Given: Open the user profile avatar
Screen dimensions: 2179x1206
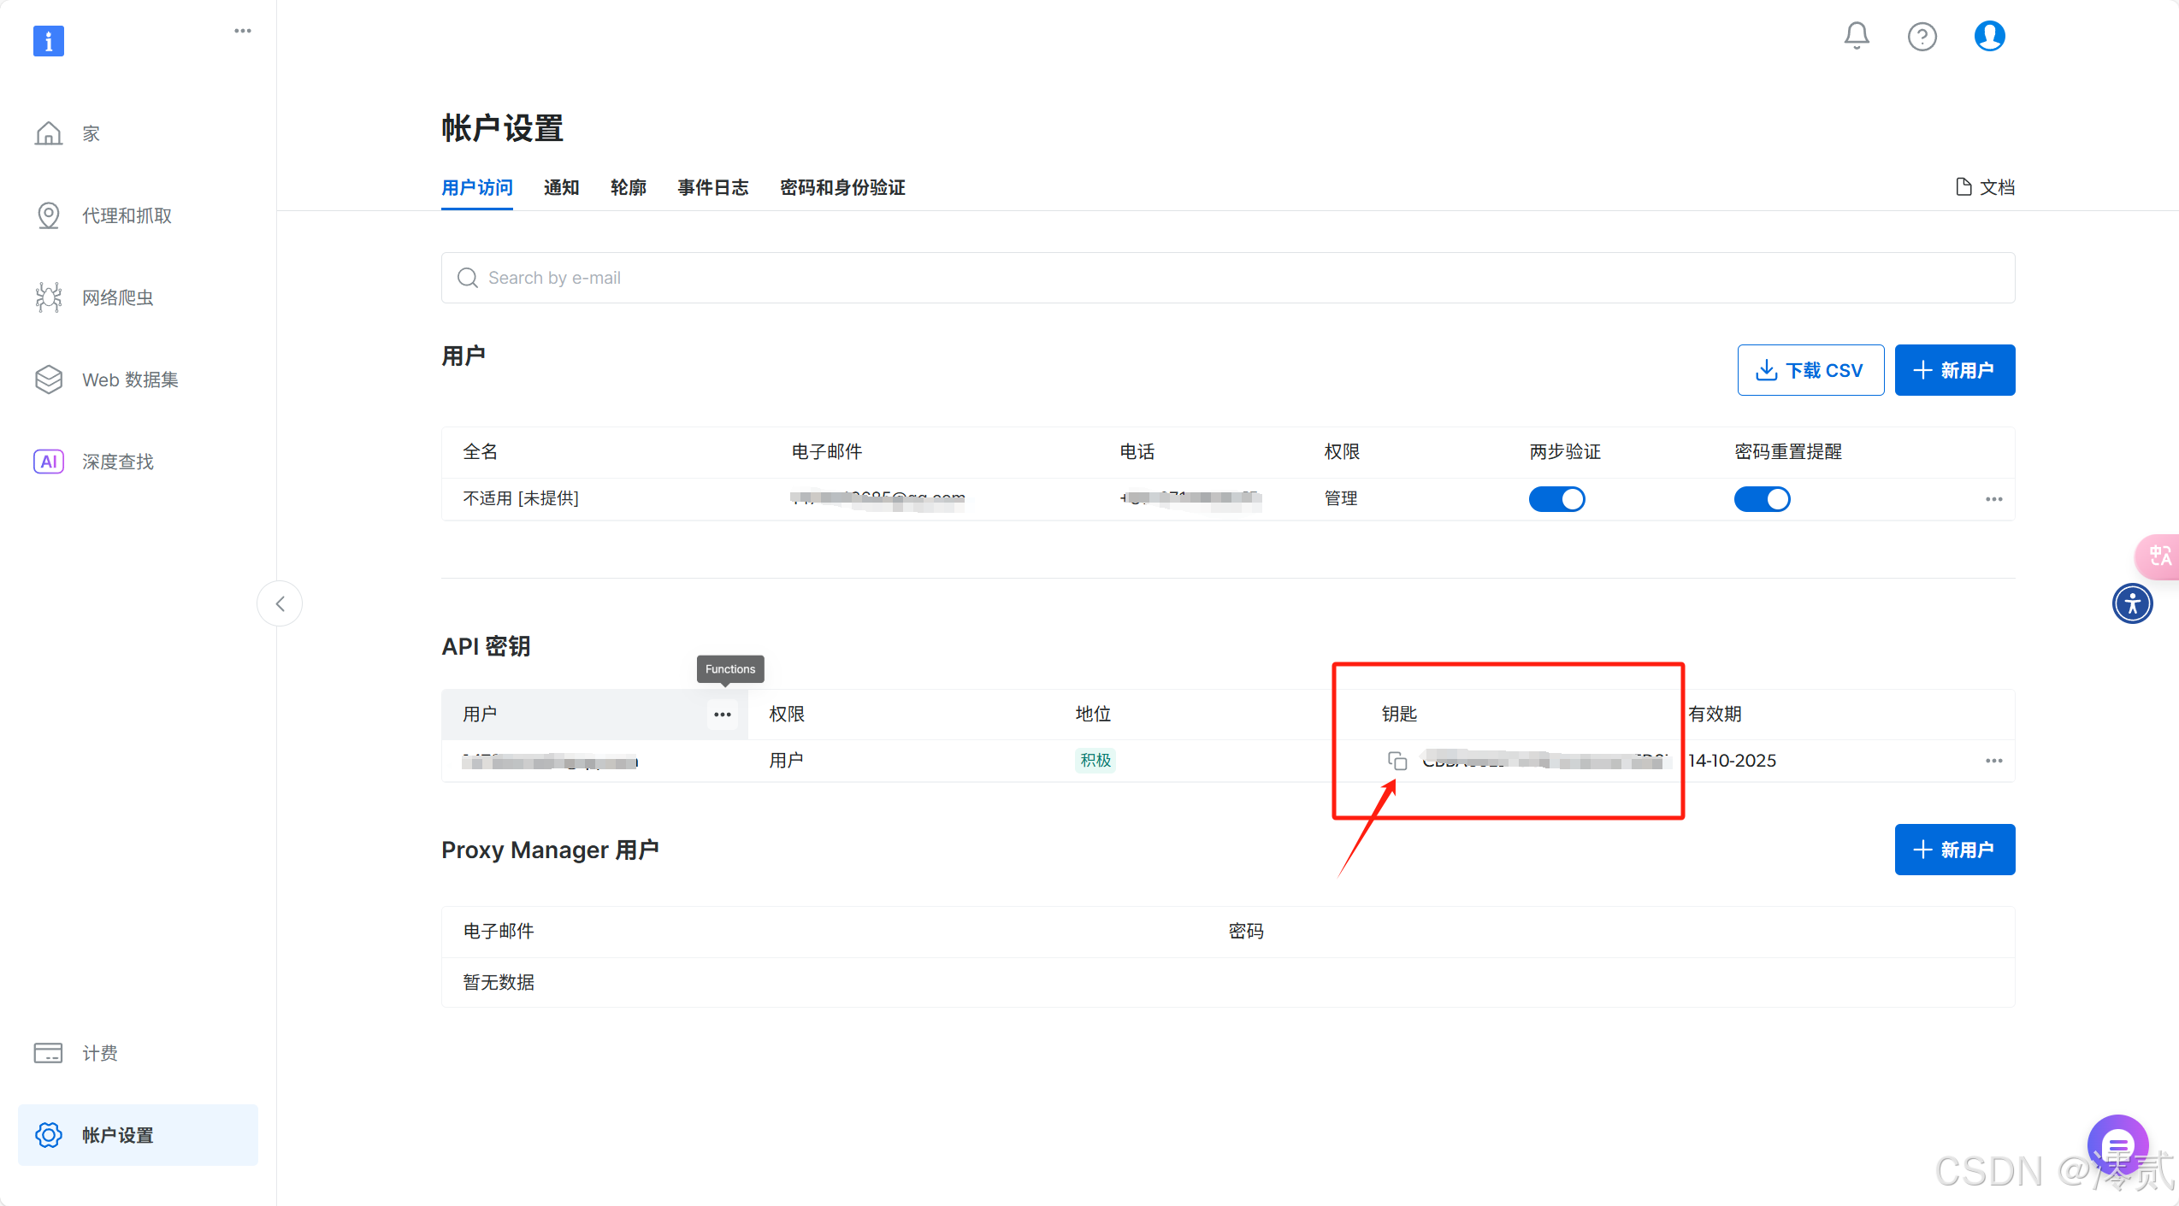Looking at the screenshot, I should click(x=1989, y=36).
